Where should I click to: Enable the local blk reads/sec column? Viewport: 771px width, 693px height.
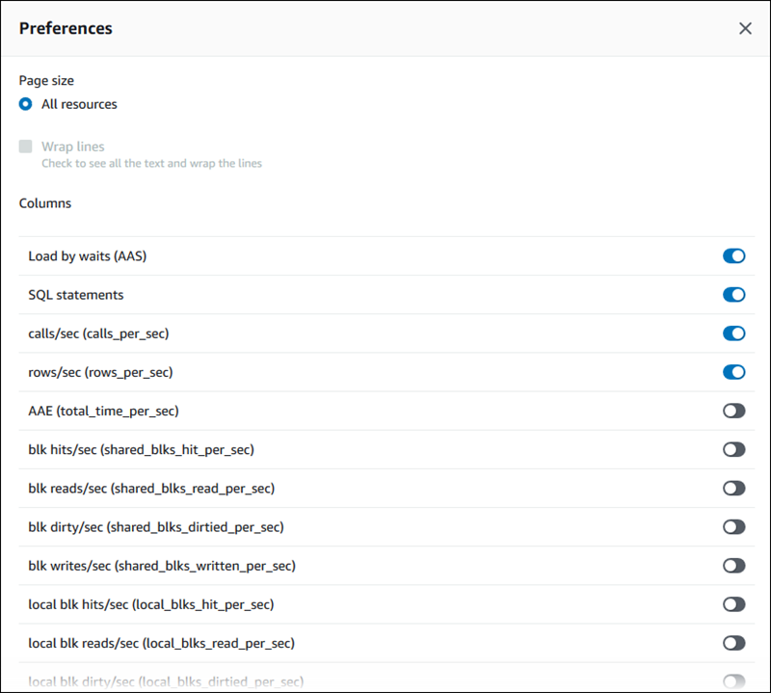(x=733, y=643)
